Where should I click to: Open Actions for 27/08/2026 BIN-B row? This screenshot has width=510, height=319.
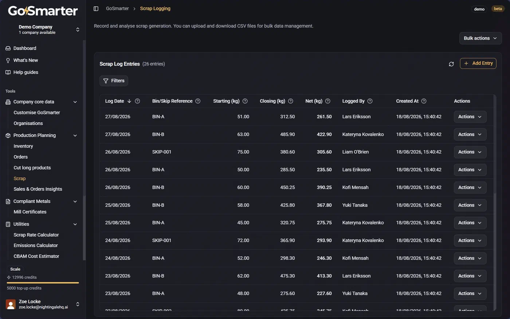click(470, 135)
